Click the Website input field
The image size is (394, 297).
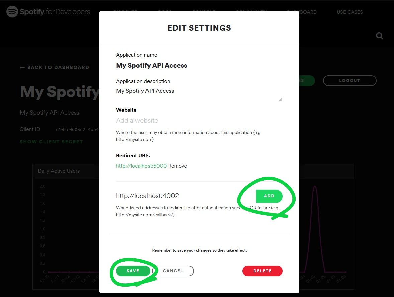199,121
